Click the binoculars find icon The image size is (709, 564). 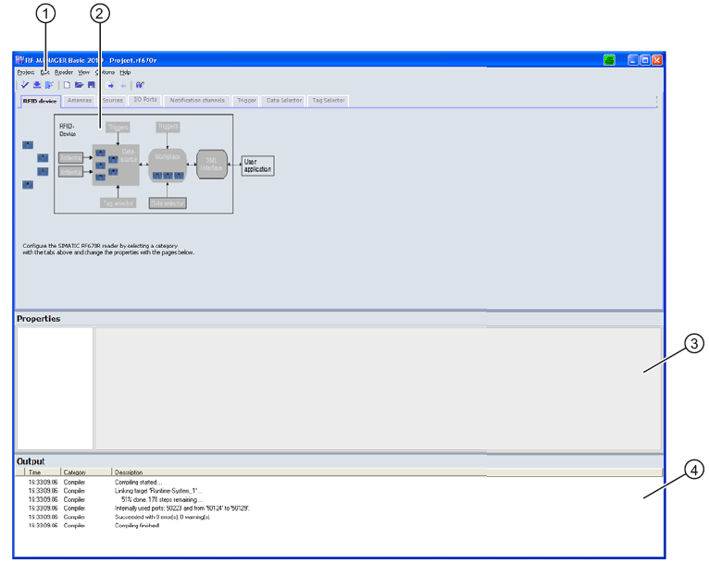point(140,85)
